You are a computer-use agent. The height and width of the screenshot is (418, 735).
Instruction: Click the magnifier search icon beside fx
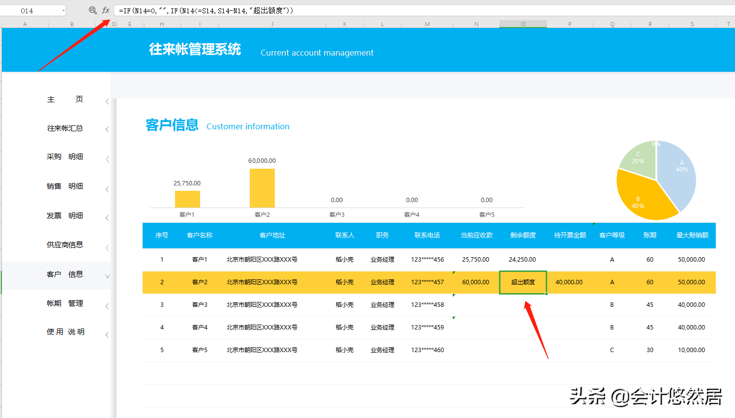click(x=93, y=9)
